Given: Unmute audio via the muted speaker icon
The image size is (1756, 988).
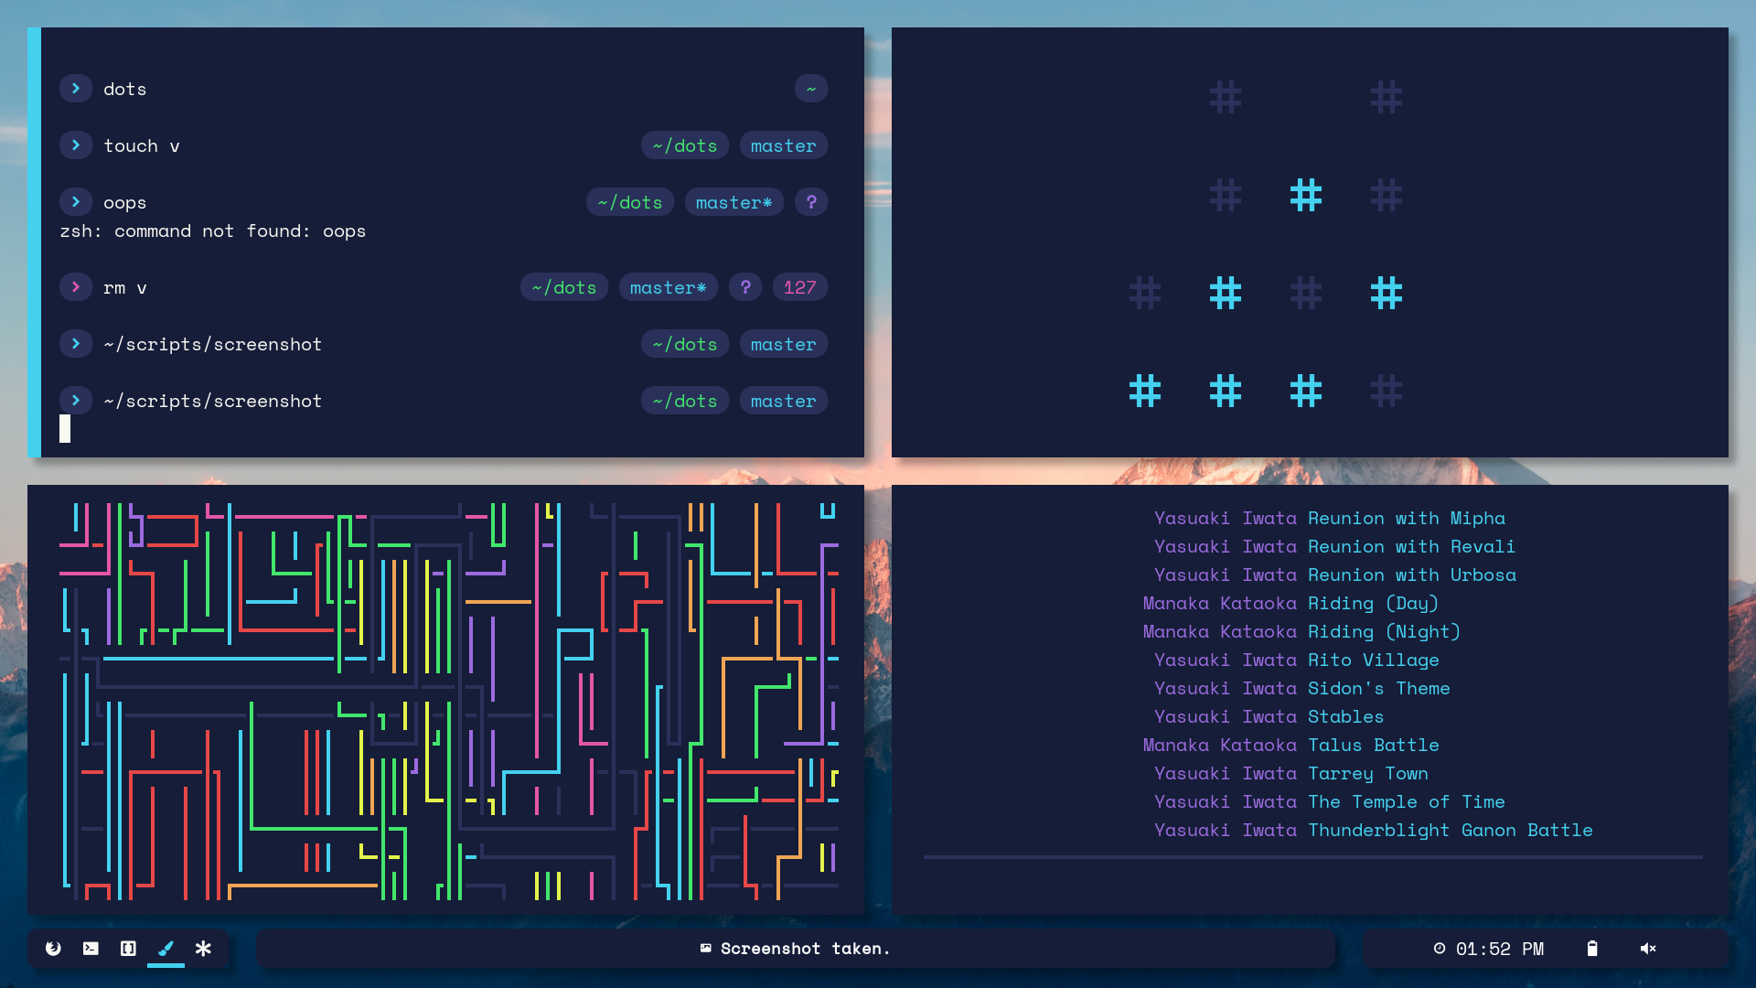Looking at the screenshot, I should pyautogui.click(x=1648, y=949).
